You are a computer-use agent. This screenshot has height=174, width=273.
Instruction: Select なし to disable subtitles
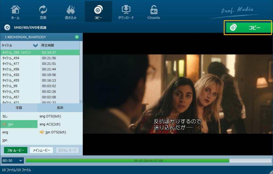(11, 116)
